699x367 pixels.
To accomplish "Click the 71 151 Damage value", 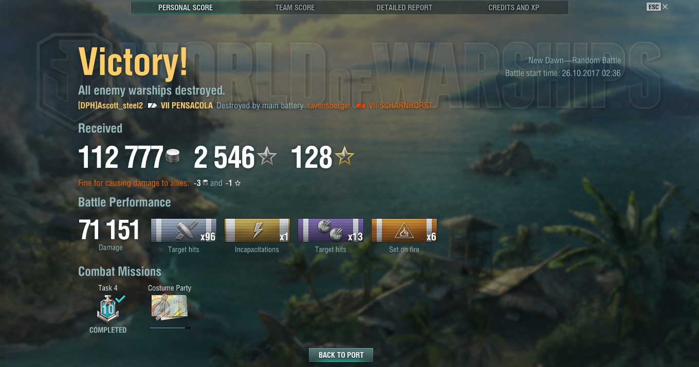I will (109, 230).
